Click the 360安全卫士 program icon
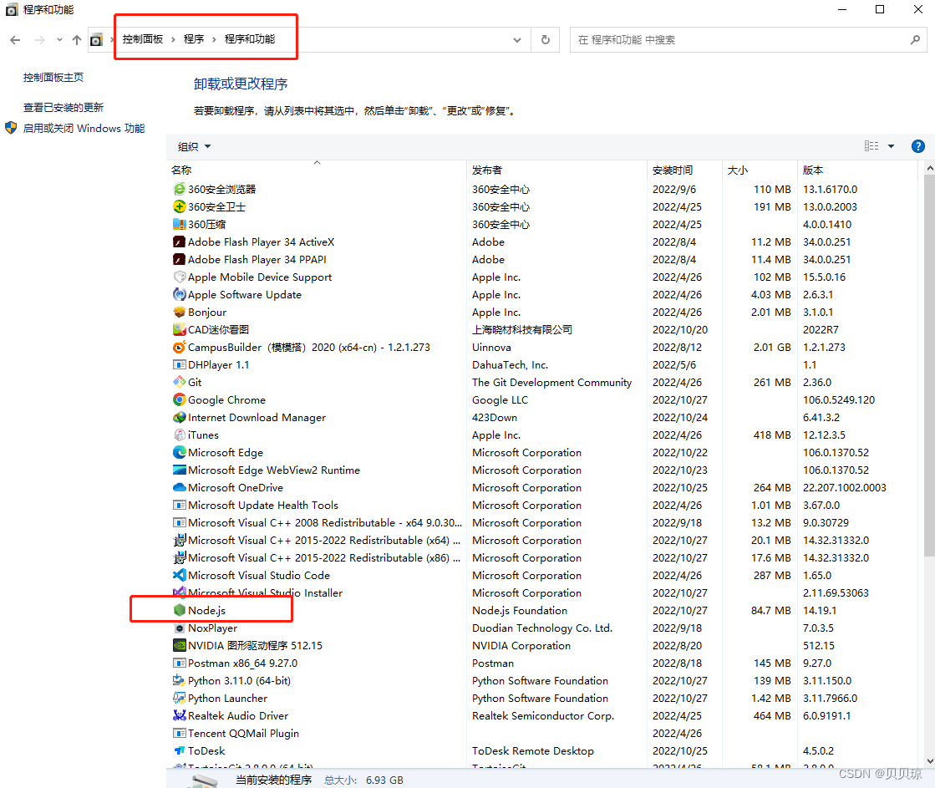 pos(179,207)
